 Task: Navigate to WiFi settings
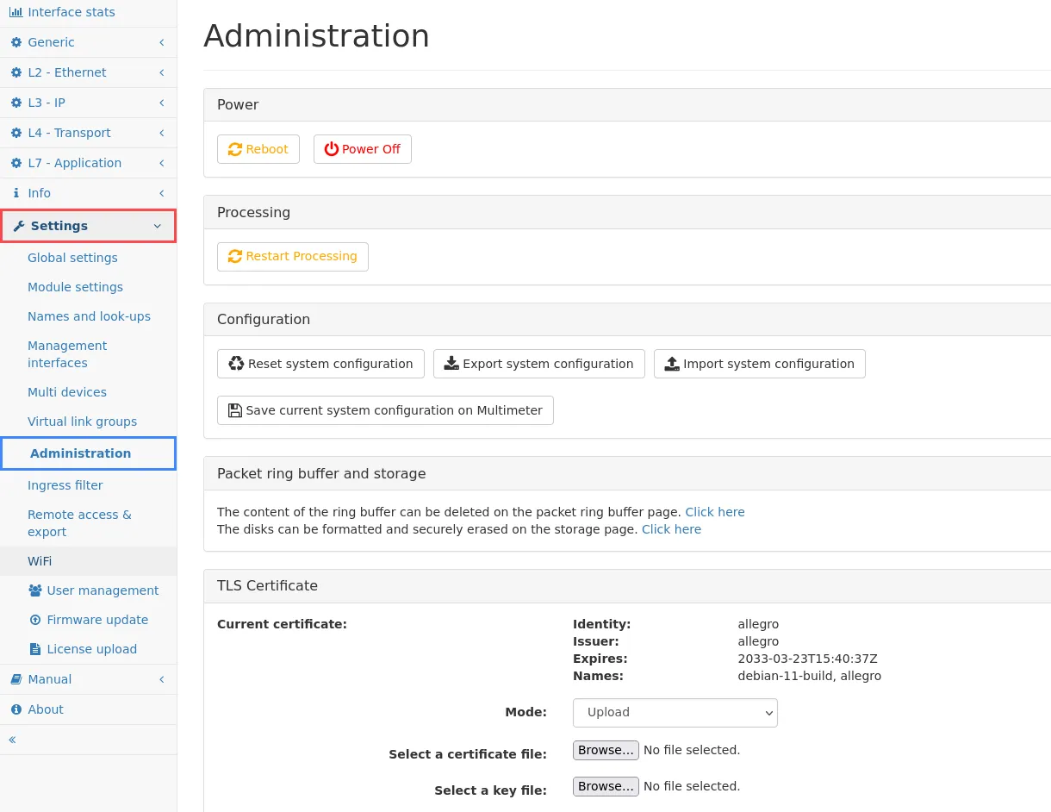click(41, 561)
